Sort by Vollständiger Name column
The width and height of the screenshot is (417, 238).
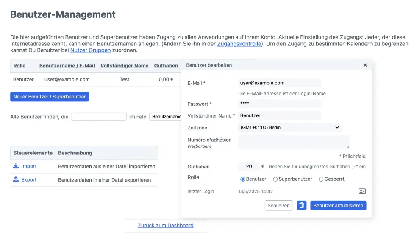[125, 66]
